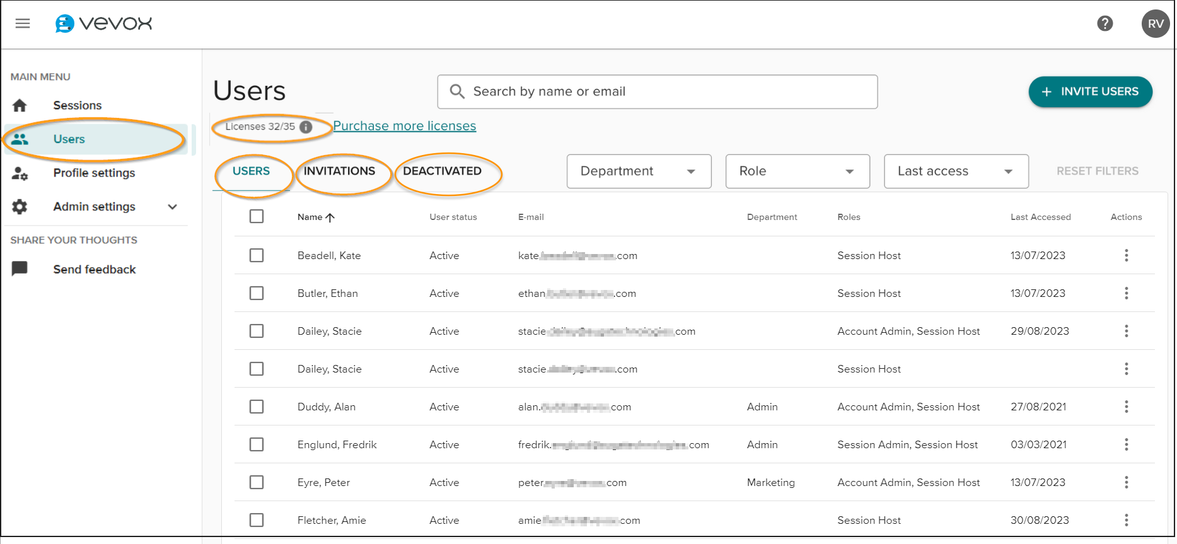Screen dimensions: 1177x544
Task: Open actions menu for Butler, Ethan
Action: point(1126,293)
